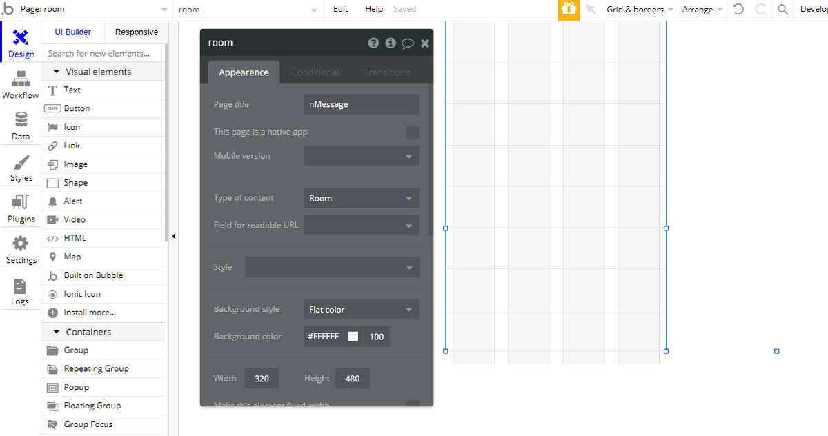The width and height of the screenshot is (828, 436).
Task: Open the Mobile version dropdown
Action: [361, 156]
